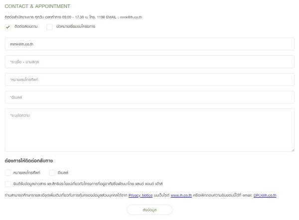Tick the ยินดีรับข้อมูลข่าวสาร consent checkbox

pos(8,184)
